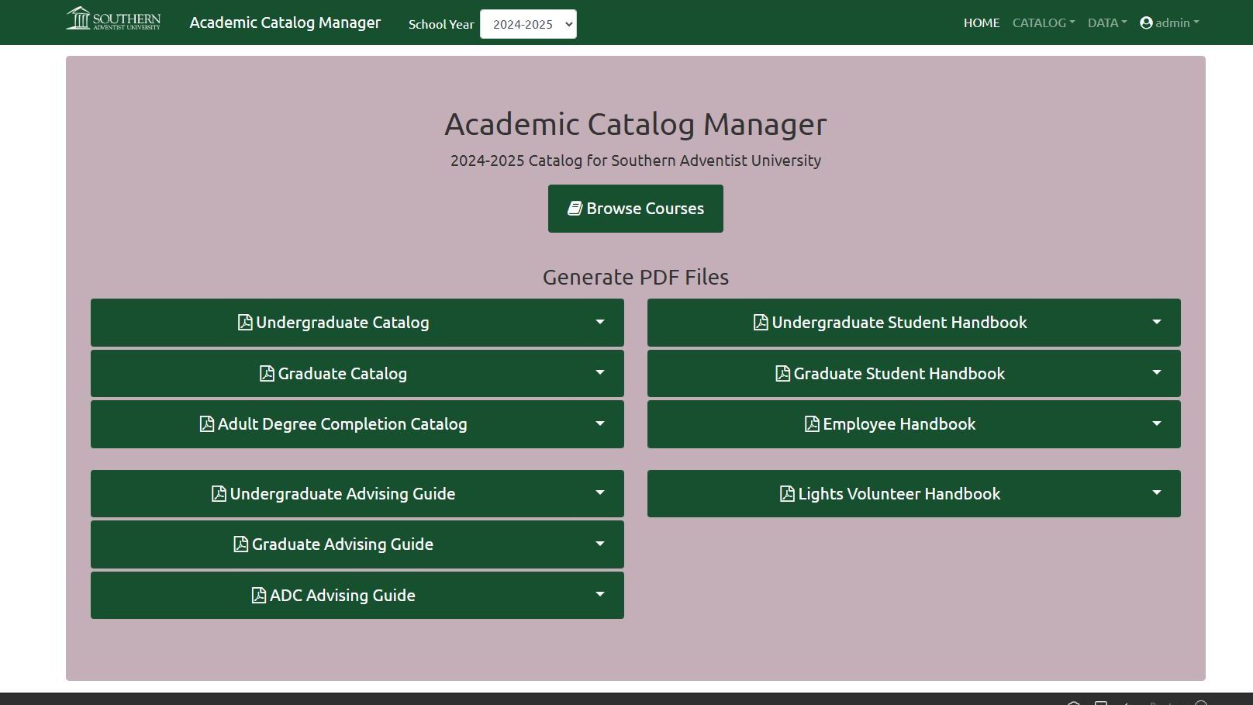
Task: Expand the Graduate Advising Guide dropdown arrow
Action: click(x=599, y=544)
